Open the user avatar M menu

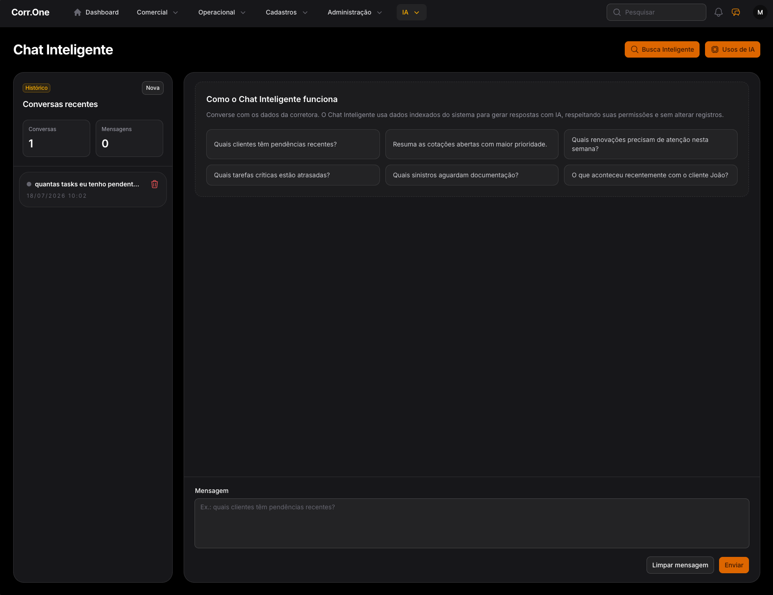[760, 12]
